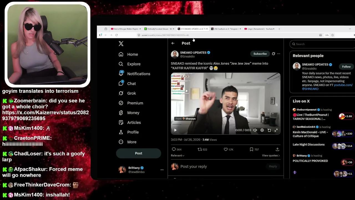
Task: Click the Subscribe button
Action: point(260,54)
